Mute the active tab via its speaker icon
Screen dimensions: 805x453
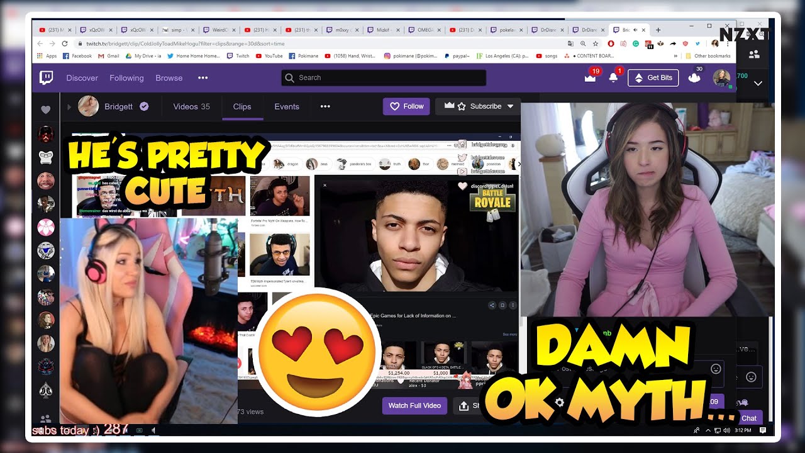pos(635,30)
